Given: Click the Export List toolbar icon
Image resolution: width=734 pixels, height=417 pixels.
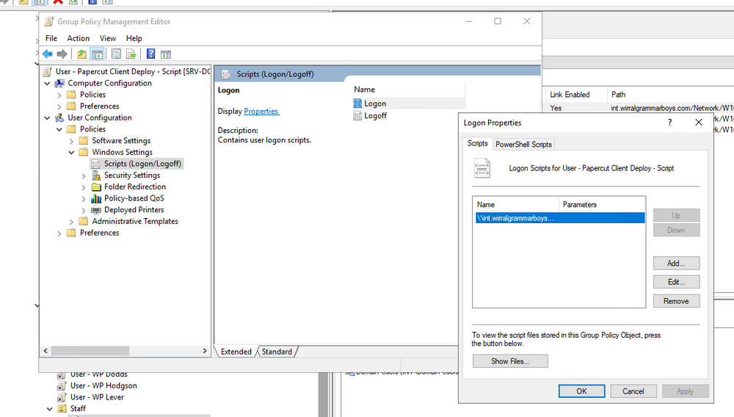Looking at the screenshot, I should (131, 54).
